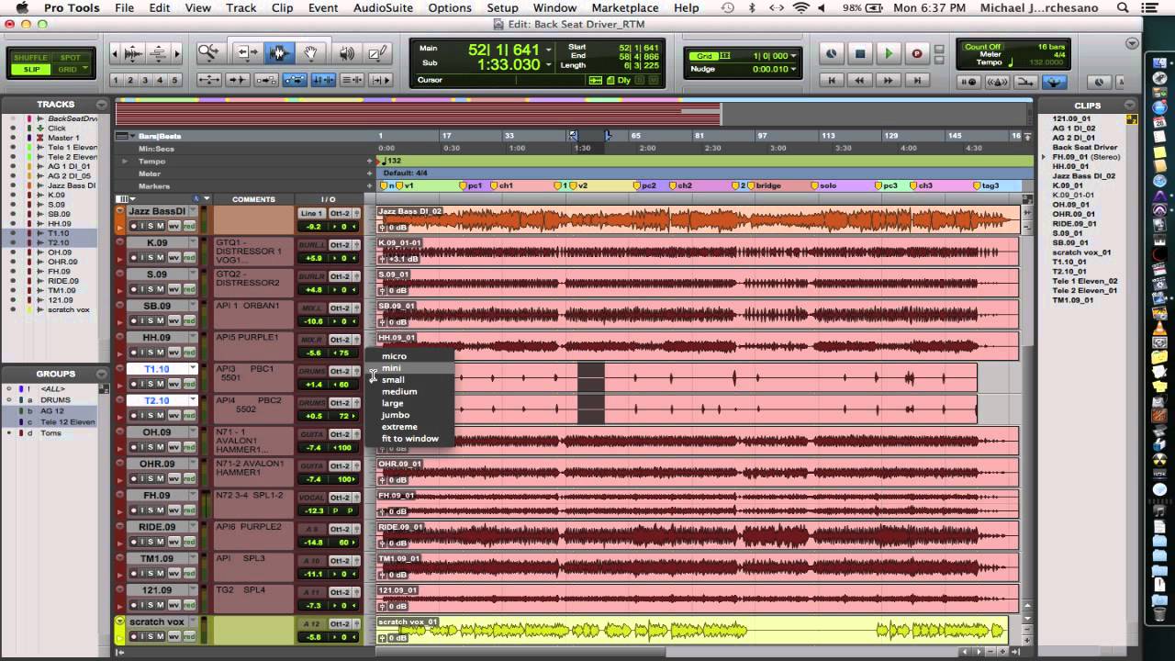Click the Rewind transport button
Image resolution: width=1175 pixels, height=661 pixels.
click(860, 81)
